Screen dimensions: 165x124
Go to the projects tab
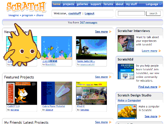68,4
